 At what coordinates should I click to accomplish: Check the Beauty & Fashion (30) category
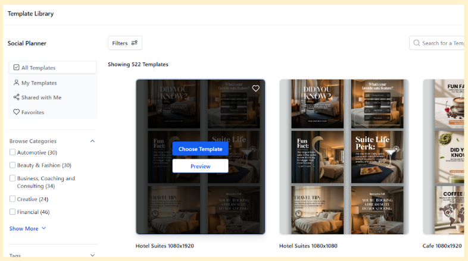(13, 165)
